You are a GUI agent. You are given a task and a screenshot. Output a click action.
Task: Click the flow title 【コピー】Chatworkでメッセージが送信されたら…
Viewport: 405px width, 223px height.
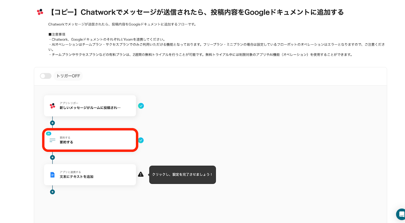(196, 12)
